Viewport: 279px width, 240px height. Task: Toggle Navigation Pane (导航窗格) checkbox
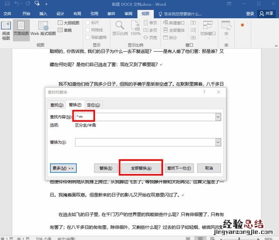pyautogui.click(x=88, y=37)
